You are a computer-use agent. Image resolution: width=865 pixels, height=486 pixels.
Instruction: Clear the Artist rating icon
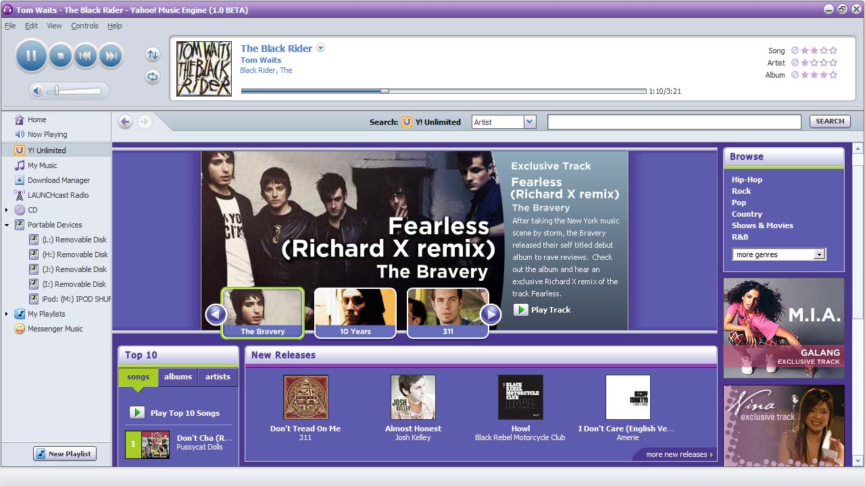(x=795, y=63)
